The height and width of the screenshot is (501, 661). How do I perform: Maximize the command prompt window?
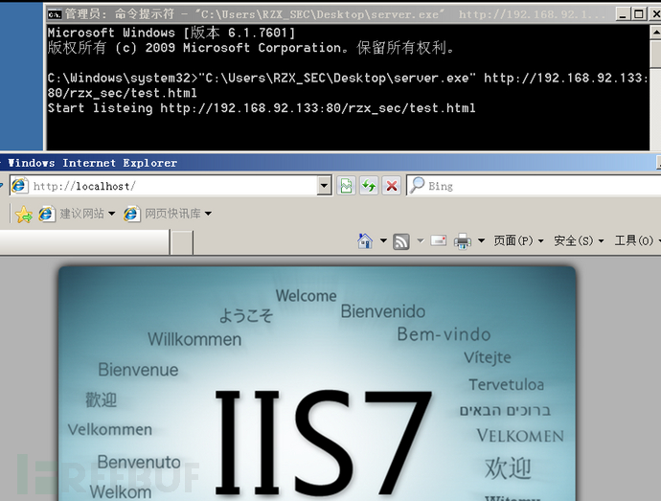638,14
